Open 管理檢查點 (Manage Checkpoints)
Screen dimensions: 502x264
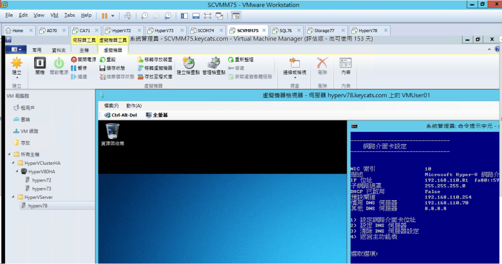[214, 65]
